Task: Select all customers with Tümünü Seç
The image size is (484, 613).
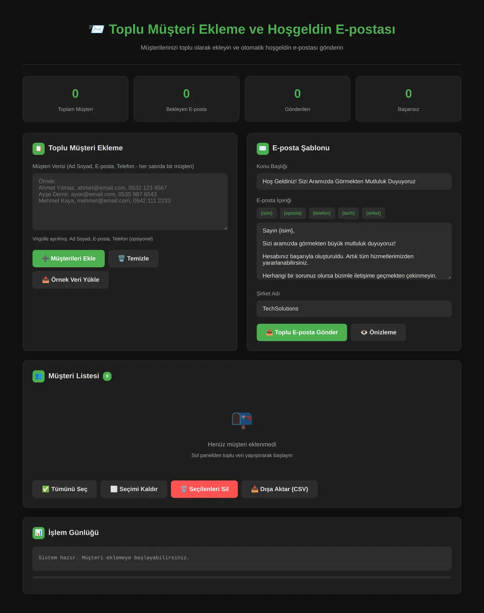Action: pyautogui.click(x=65, y=489)
